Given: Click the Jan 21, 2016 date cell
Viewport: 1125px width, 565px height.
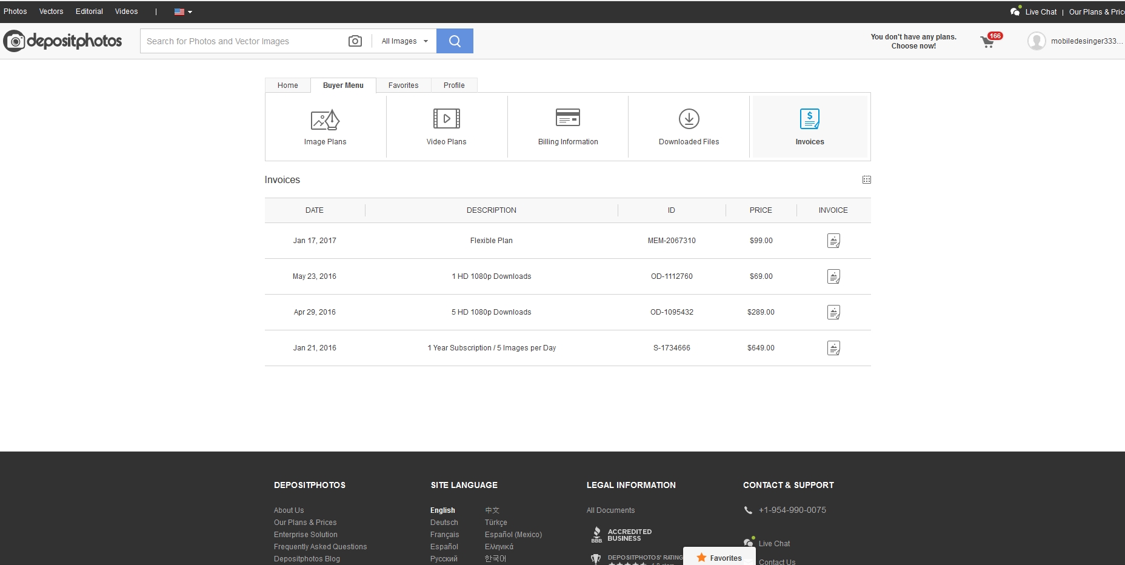Looking at the screenshot, I should coord(315,348).
